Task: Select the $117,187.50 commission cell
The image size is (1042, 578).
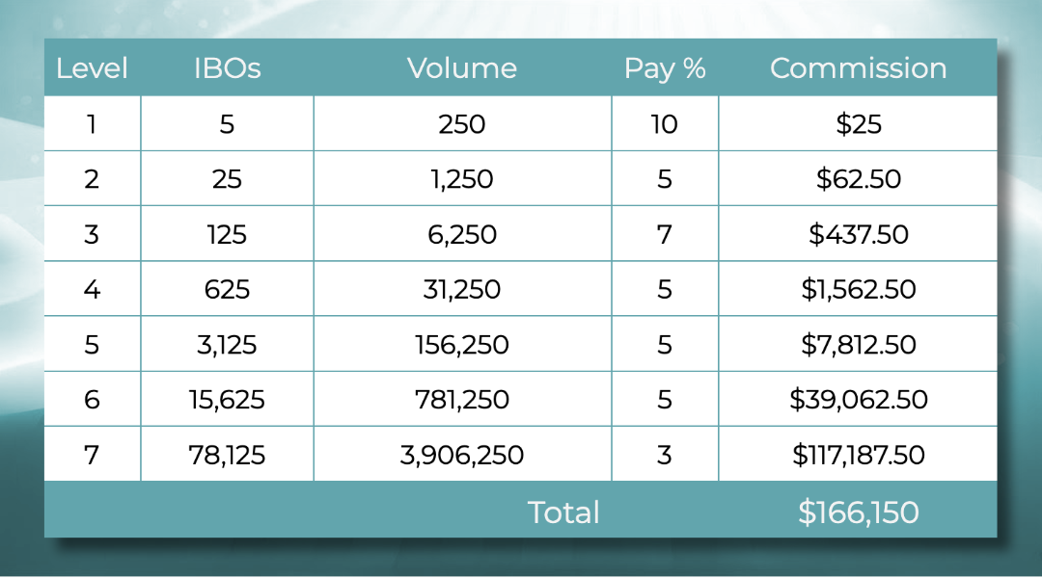Action: (x=858, y=455)
